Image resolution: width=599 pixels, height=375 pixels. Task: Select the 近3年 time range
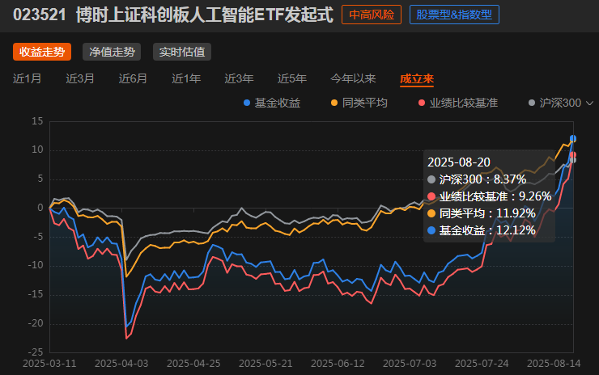[x=239, y=78]
